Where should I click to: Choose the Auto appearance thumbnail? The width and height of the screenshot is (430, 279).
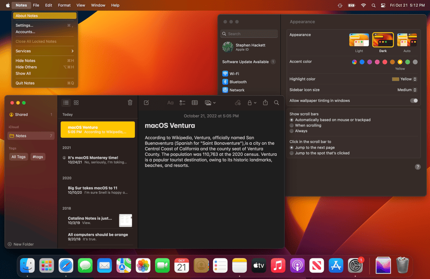[x=407, y=40]
